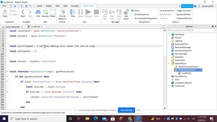Click the taskbar search box

point(37,119)
